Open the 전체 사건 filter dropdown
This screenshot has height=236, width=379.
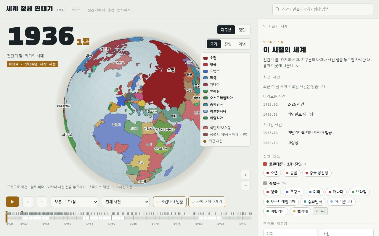126,202
